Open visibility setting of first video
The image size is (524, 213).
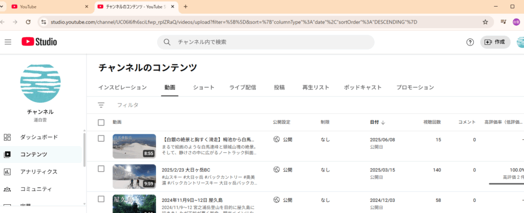(x=283, y=139)
